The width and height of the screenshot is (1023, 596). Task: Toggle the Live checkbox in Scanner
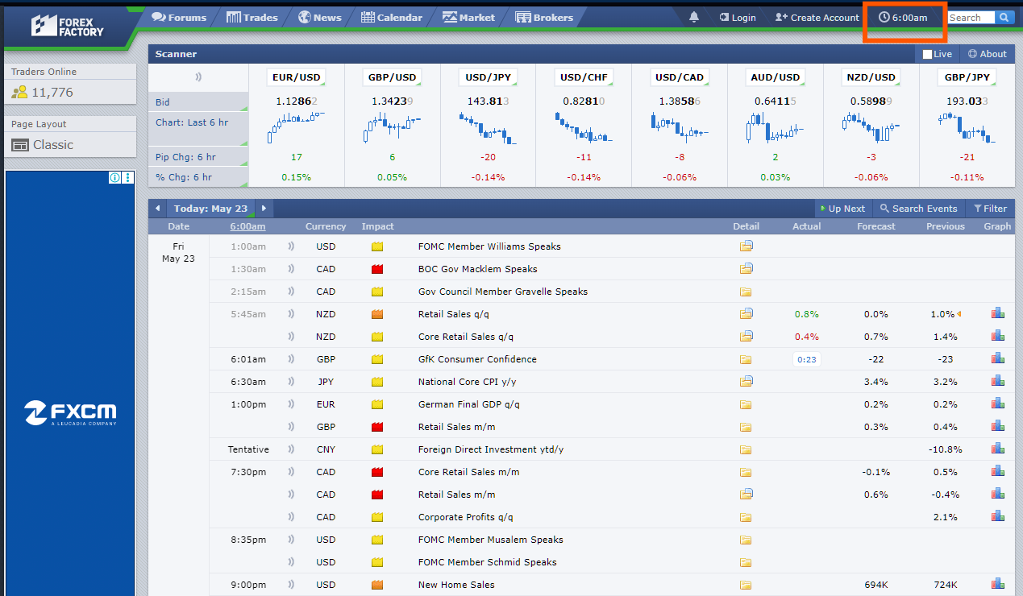[x=928, y=54]
